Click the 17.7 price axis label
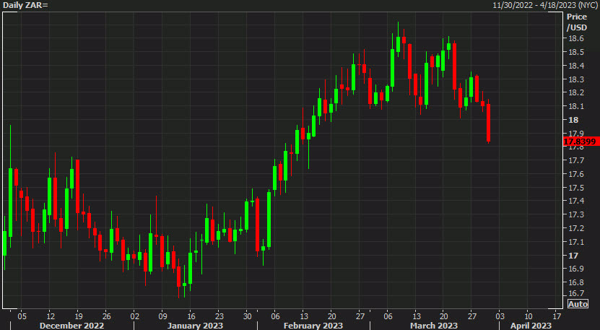Viewport: 600px width, 330px height. coord(576,160)
